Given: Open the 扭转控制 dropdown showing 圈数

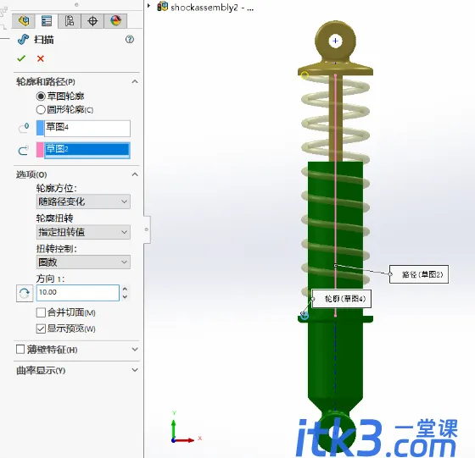Looking at the screenshot, I should (x=83, y=262).
